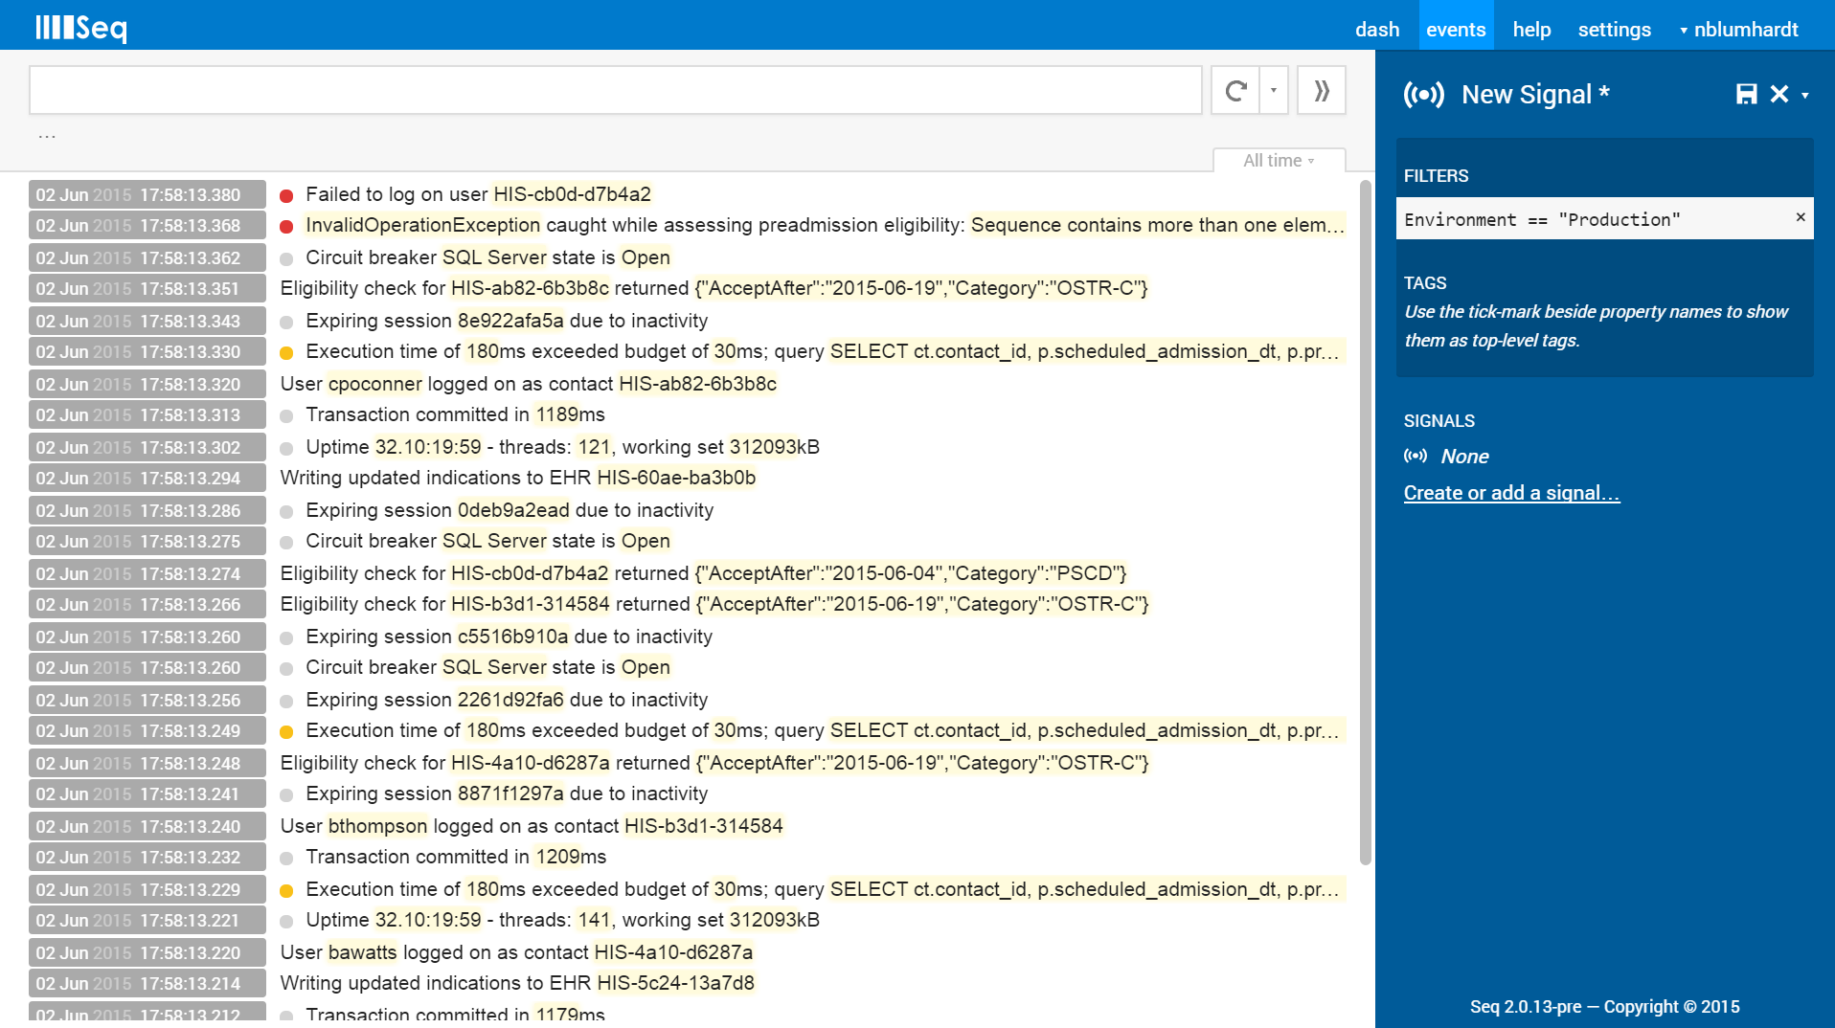Click grey dot on Uptime threads 141 event
The height and width of the screenshot is (1028, 1835).
coord(285,922)
